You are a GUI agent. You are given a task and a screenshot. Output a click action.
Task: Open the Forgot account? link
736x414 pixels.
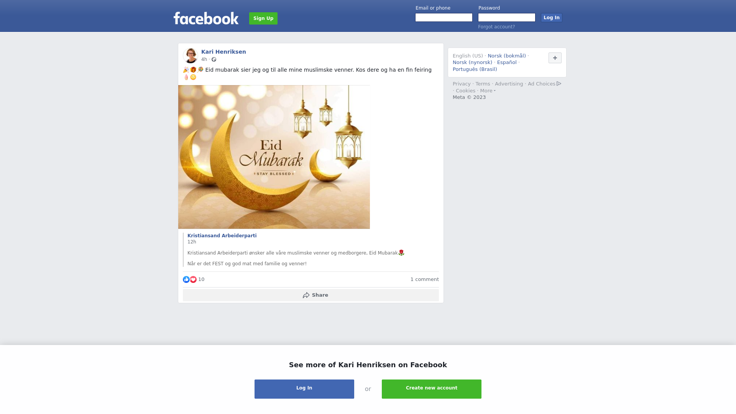click(x=496, y=27)
